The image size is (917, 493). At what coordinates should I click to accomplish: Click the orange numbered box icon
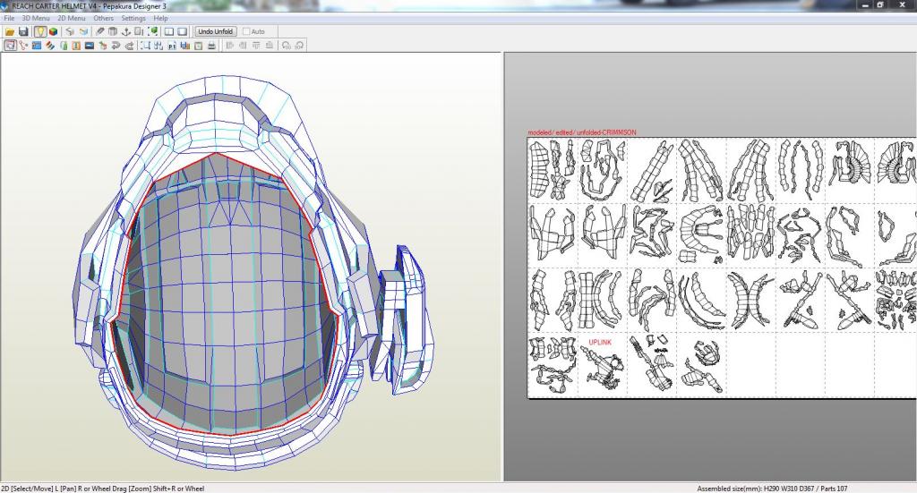click(76, 46)
